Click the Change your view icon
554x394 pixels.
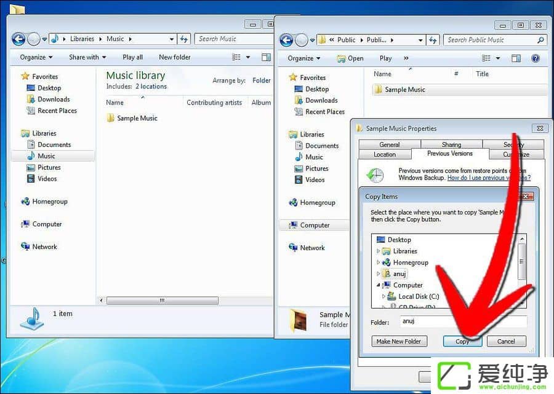[236, 57]
